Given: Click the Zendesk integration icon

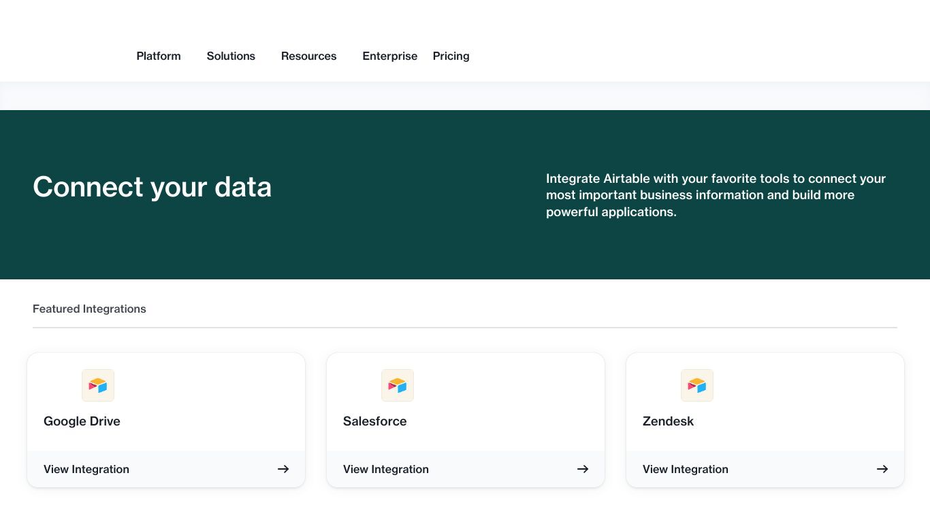Looking at the screenshot, I should pos(697,385).
